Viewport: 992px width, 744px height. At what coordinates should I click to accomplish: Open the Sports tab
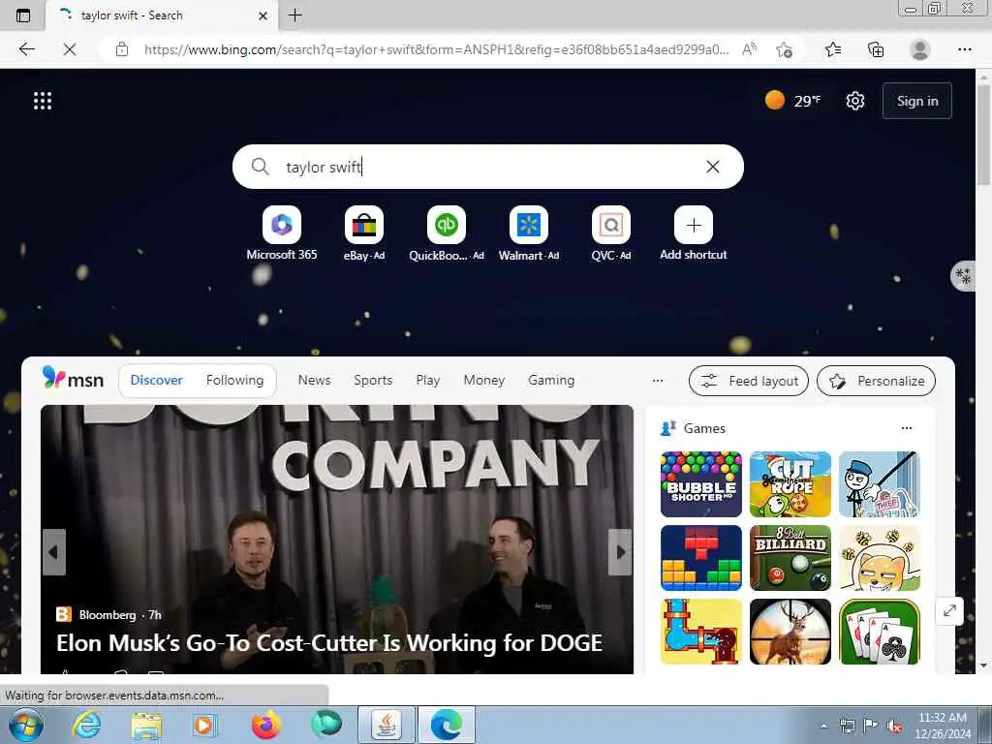click(x=373, y=380)
